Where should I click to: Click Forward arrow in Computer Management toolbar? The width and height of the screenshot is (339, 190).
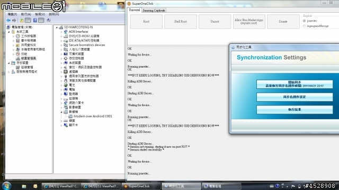tap(14, 20)
